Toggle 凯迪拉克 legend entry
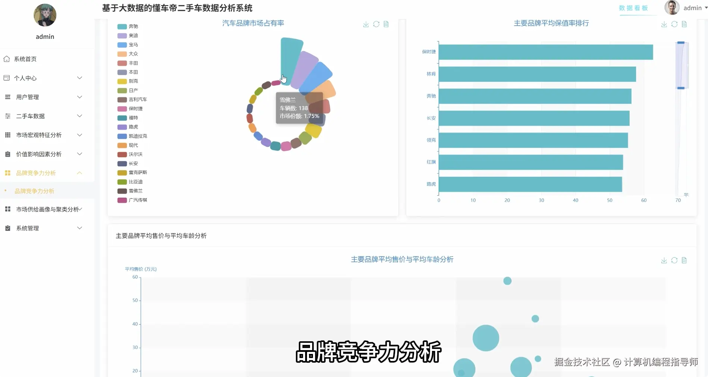708x377 pixels. coord(132,136)
